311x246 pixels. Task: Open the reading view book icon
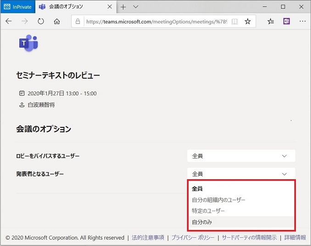pos(235,22)
